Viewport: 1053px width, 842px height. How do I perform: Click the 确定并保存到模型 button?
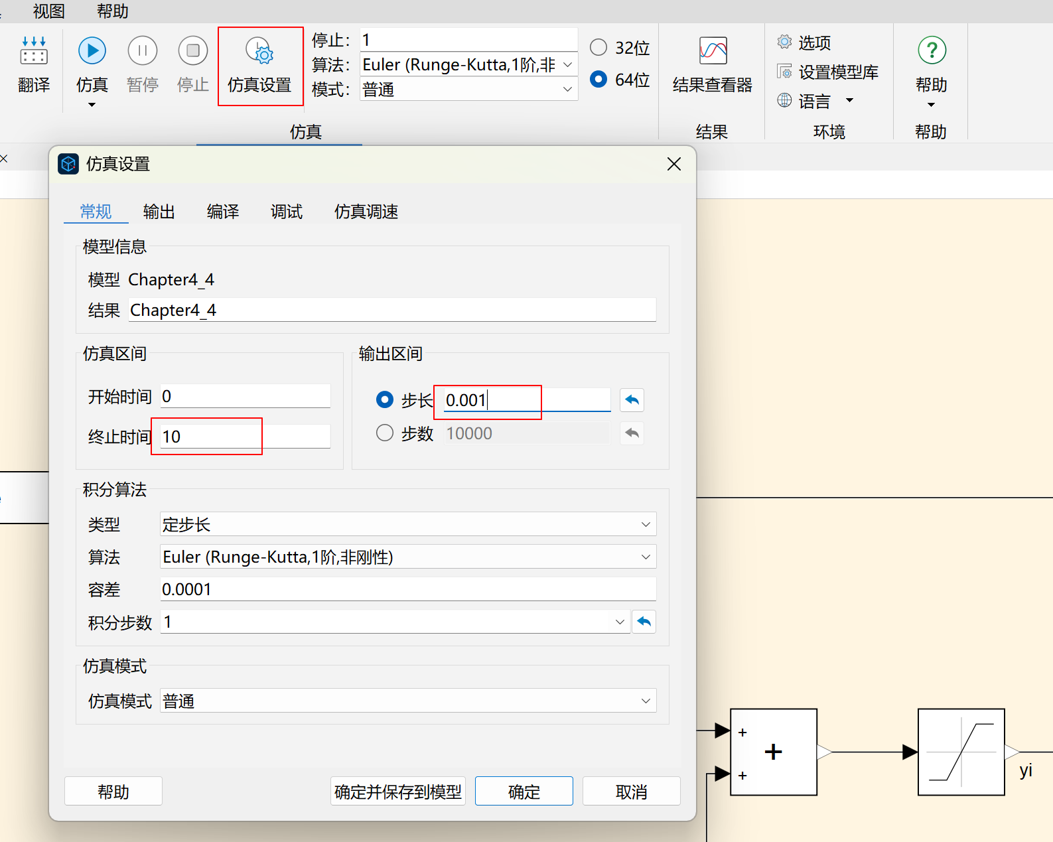[398, 792]
